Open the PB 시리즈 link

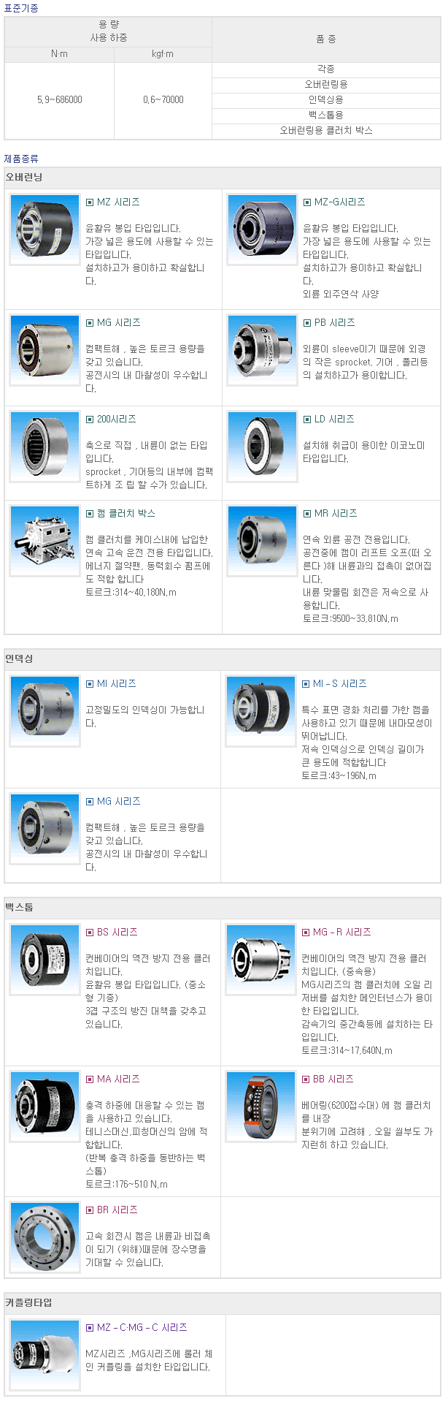coord(334,323)
